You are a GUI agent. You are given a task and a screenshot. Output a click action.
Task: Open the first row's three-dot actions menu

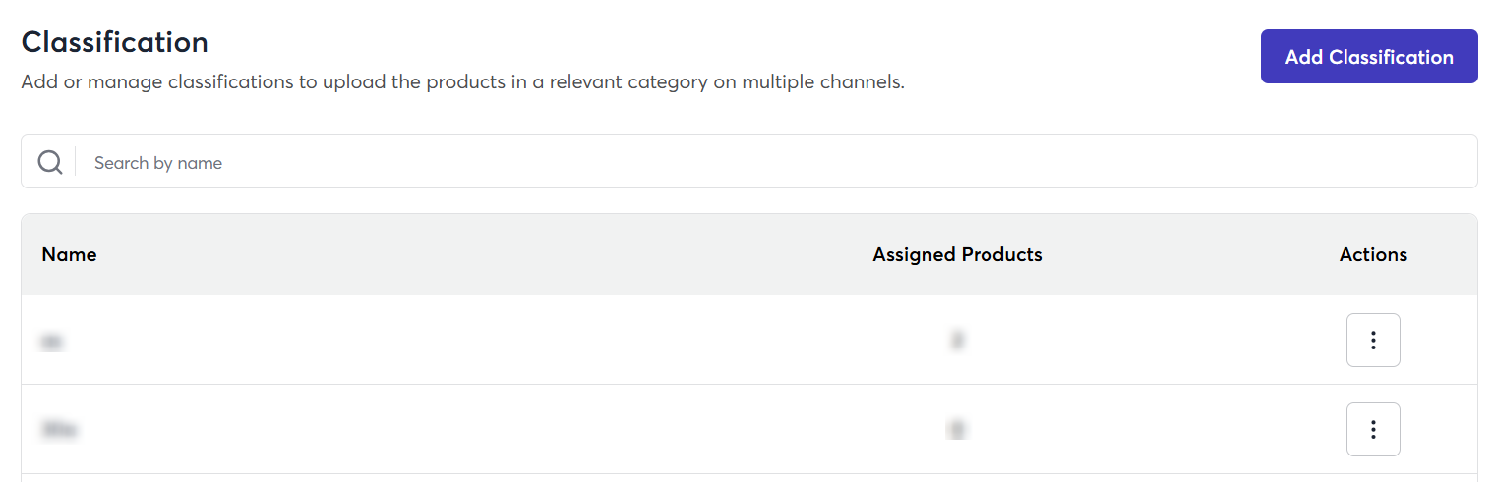pyautogui.click(x=1372, y=341)
